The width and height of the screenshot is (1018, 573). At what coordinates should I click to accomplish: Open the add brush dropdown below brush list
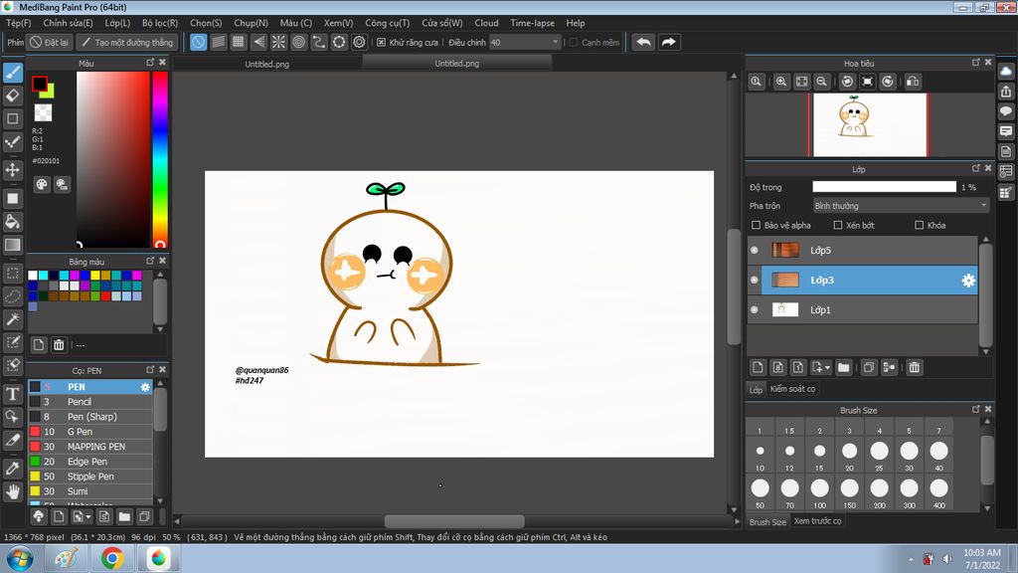[87, 517]
